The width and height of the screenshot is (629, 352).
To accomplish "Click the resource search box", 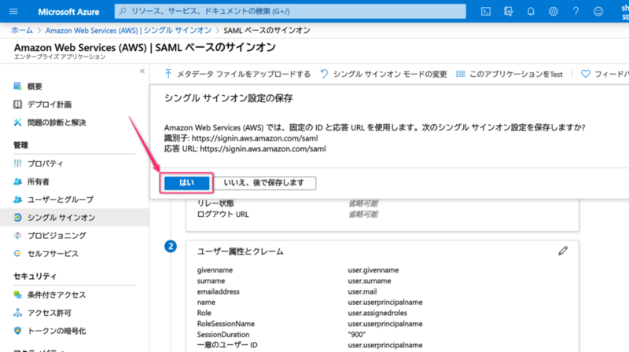I will 290,11.
